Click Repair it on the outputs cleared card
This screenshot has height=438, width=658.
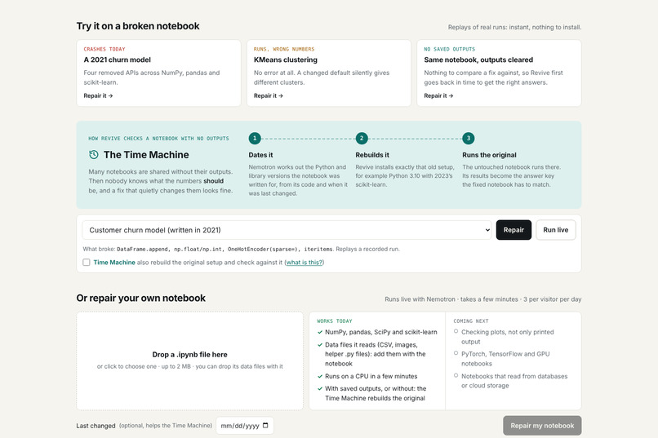pyautogui.click(x=438, y=95)
